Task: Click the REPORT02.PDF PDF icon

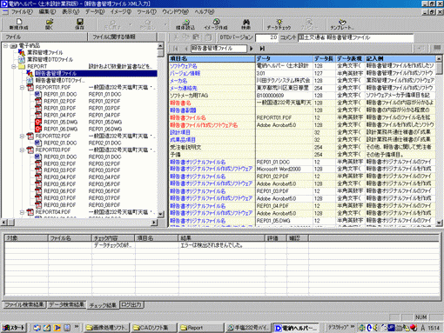Action: pos(30,136)
